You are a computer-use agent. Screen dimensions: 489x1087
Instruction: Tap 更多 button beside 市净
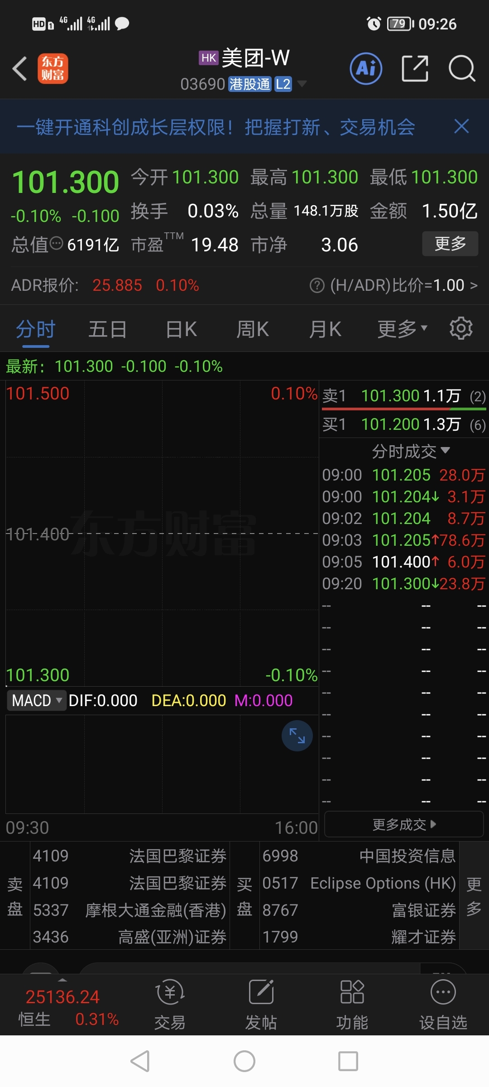tap(450, 244)
